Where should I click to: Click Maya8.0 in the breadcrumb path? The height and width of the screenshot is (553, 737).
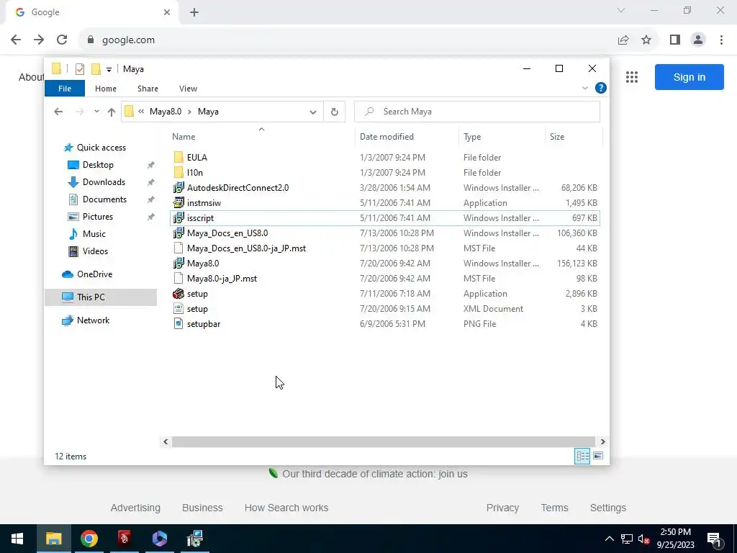click(166, 112)
